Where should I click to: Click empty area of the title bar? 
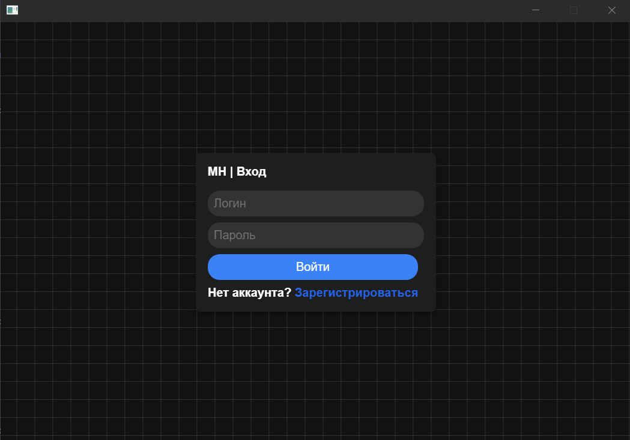coord(270,10)
